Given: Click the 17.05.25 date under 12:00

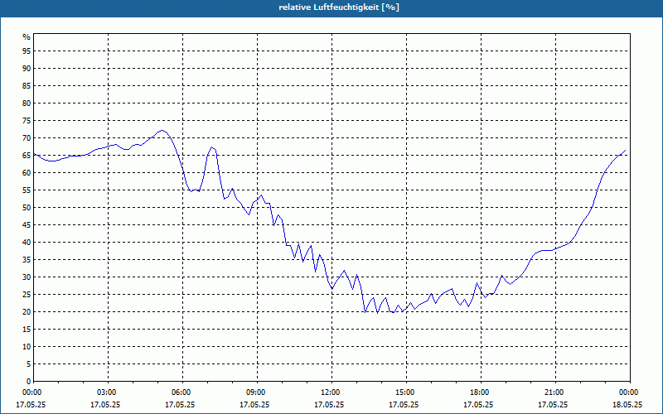Looking at the screenshot, I should (329, 405).
